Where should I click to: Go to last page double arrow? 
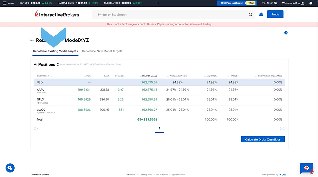pyautogui.click(x=284, y=128)
